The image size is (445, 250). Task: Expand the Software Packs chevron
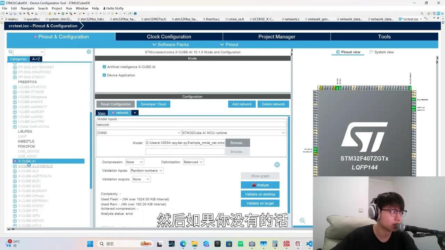point(154,44)
